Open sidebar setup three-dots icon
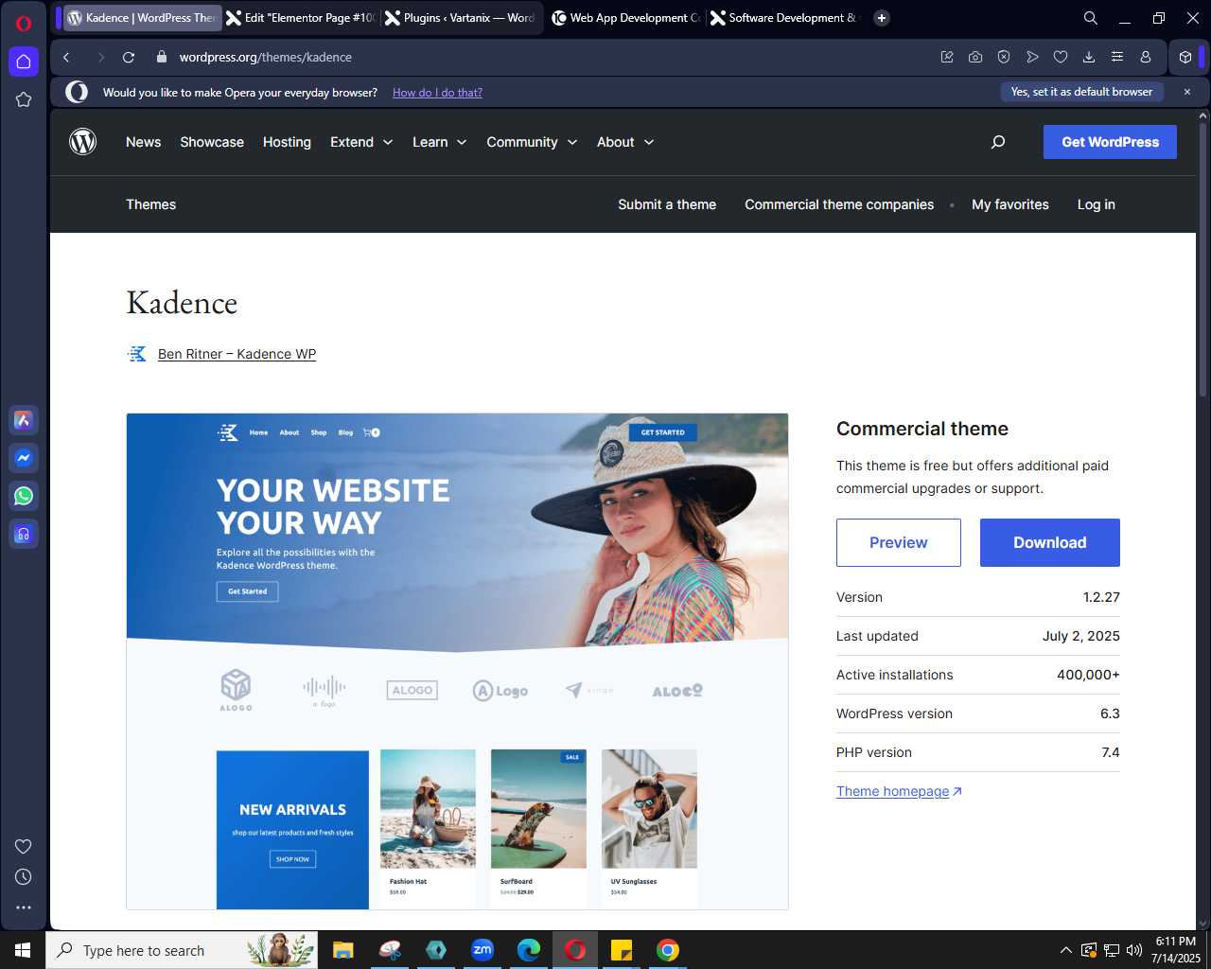 click(24, 907)
